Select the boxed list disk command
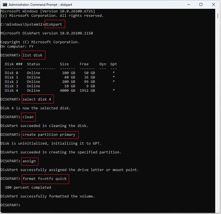 point(33,55)
